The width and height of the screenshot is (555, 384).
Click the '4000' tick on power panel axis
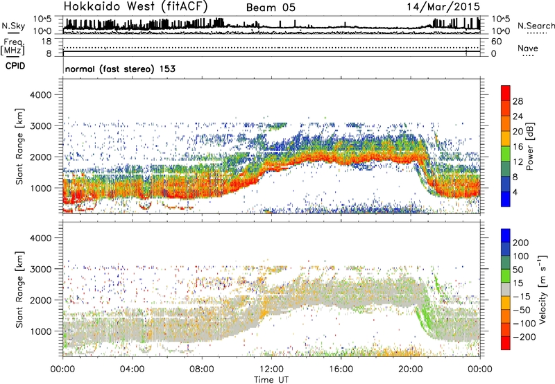40,95
